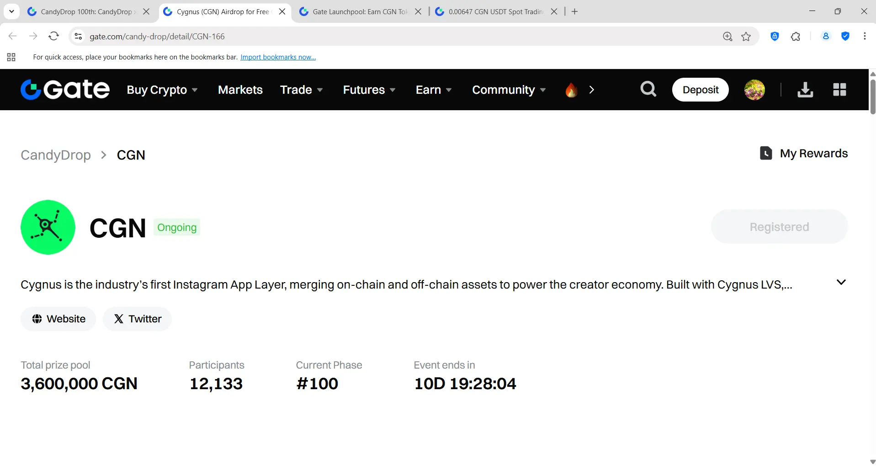Expand the Trade menu
This screenshot has width=876, height=466.
pos(302,90)
